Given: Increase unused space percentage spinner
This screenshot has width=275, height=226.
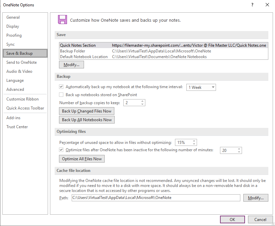Looking at the screenshot, I should pos(194,141).
